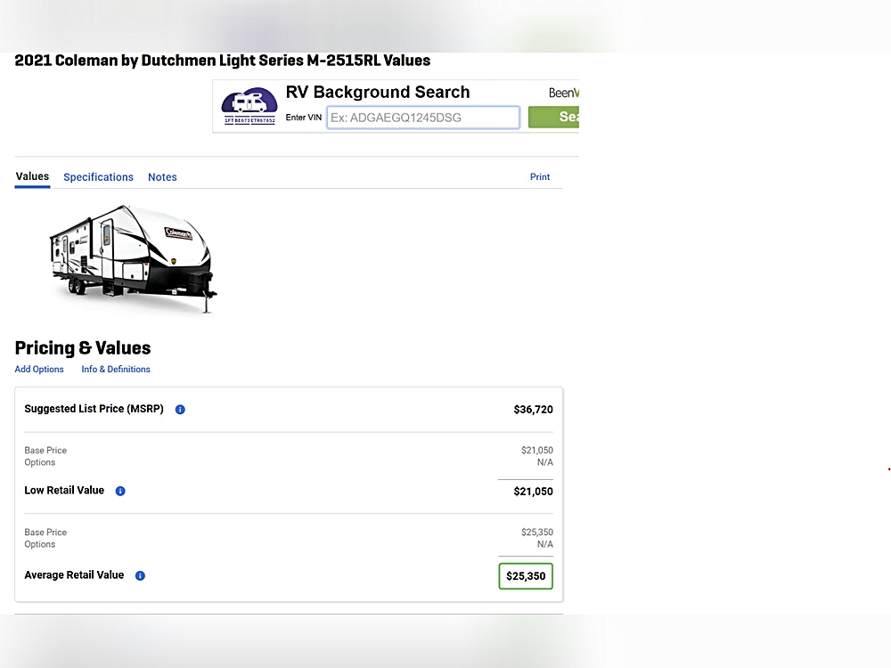Screen dimensions: 891x668
Task: Click the Info & Definitions link
Action: click(116, 370)
